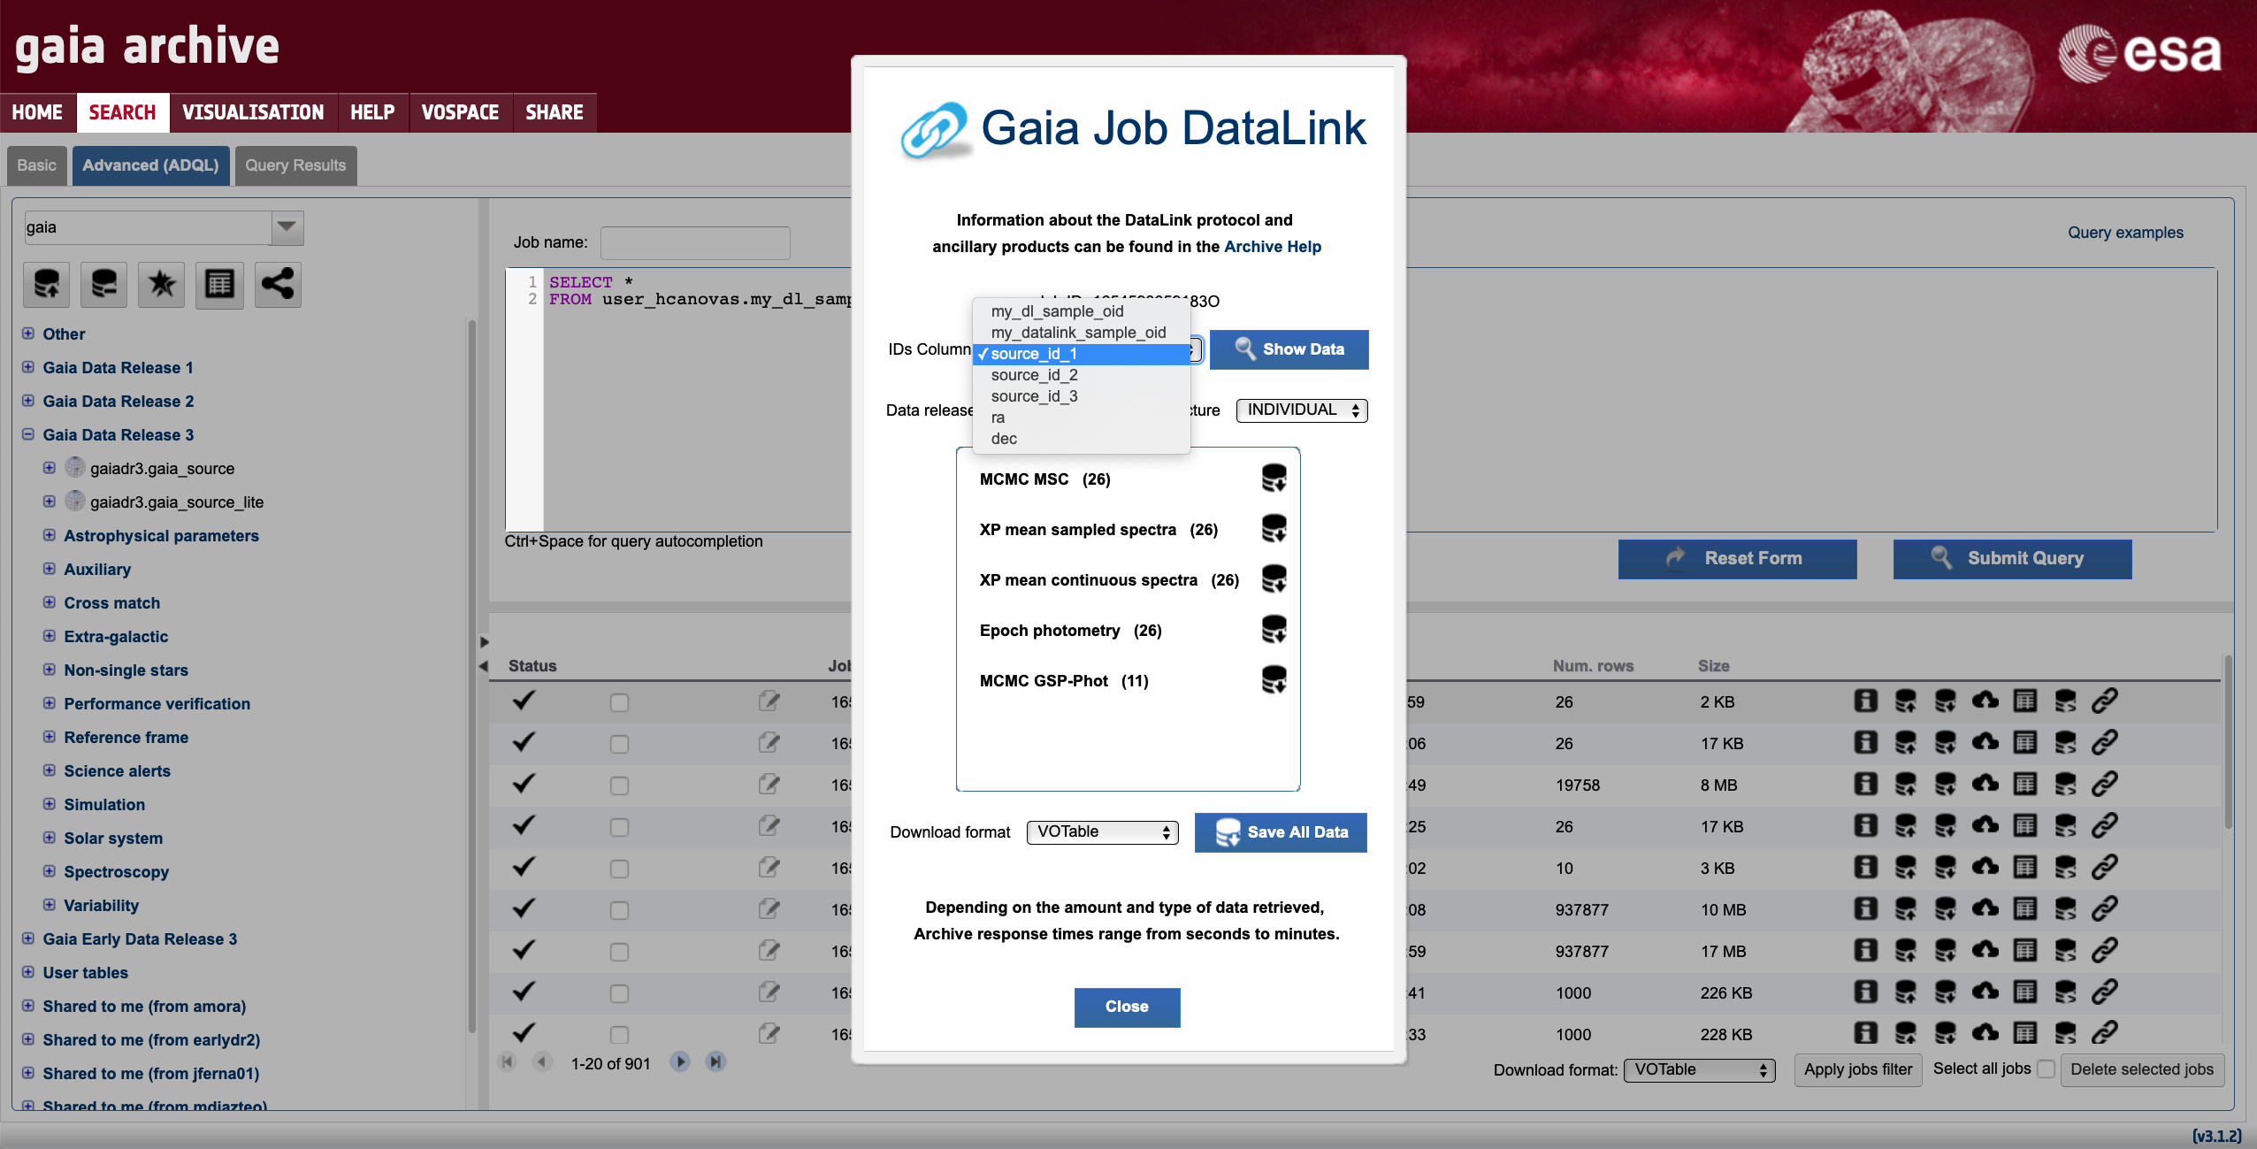Tick checkbox for the 10-rows job
Viewport: 2257px width, 1149px height.
[x=619, y=869]
